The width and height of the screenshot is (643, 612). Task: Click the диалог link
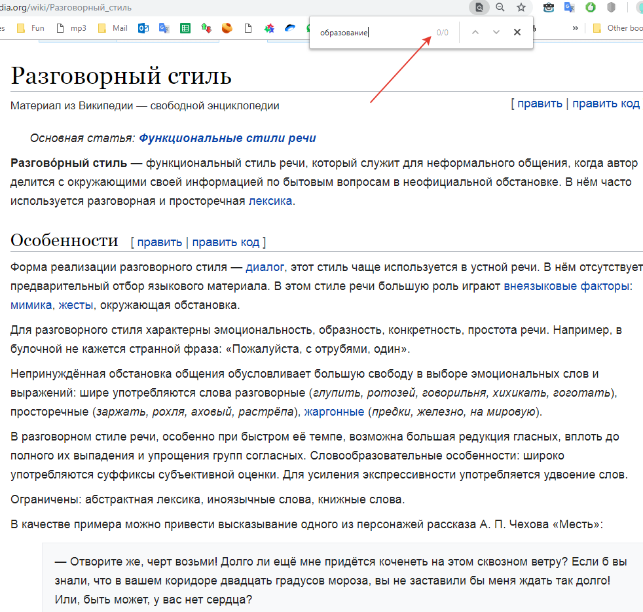(265, 267)
